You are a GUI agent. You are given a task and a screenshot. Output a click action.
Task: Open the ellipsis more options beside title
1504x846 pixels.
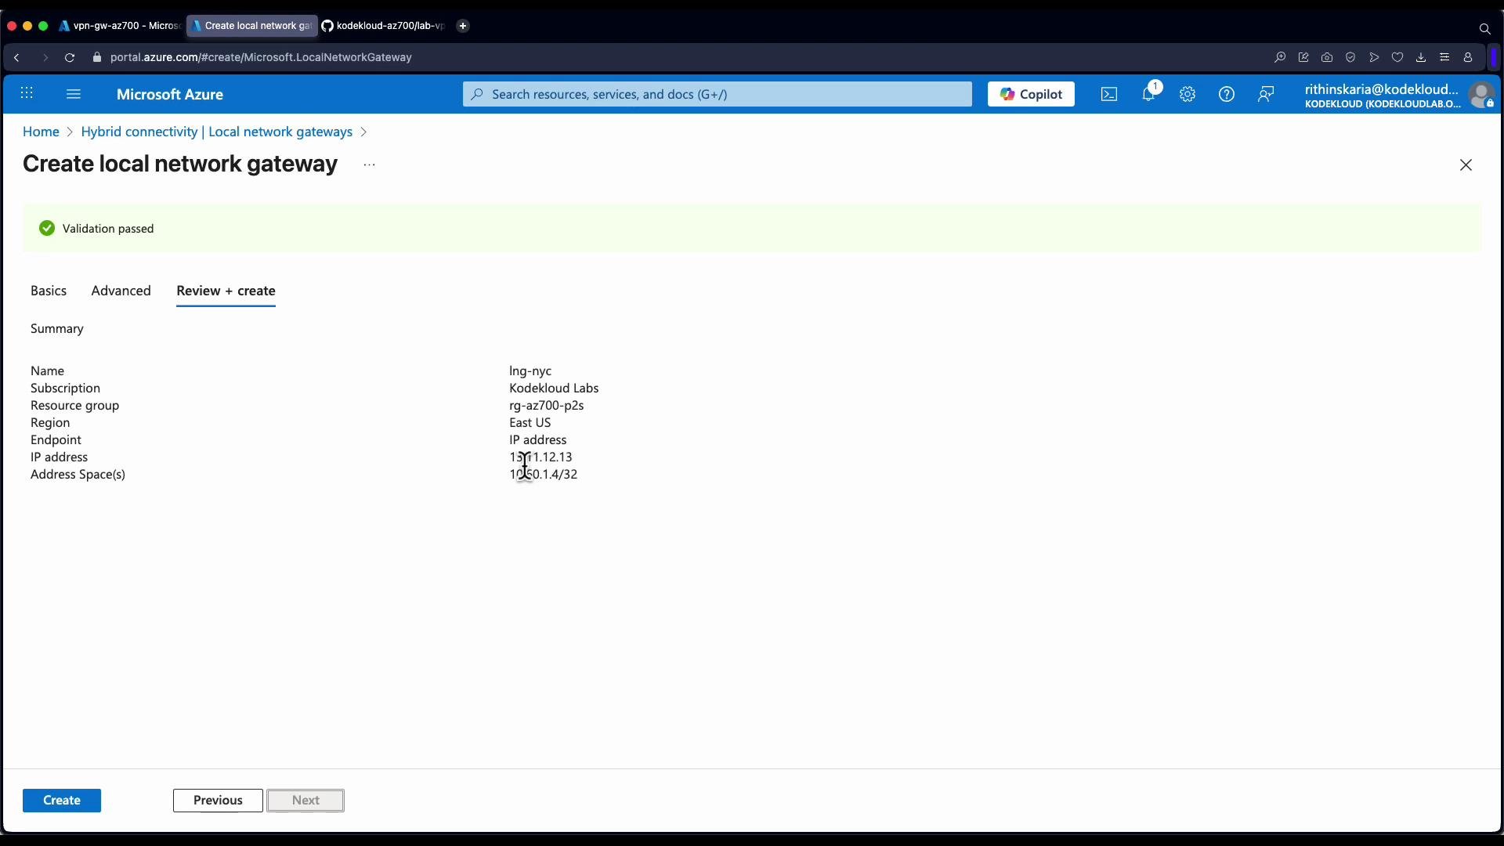[370, 165]
